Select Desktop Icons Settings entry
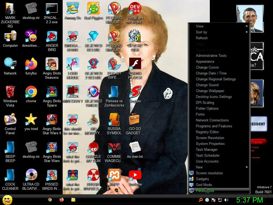Screen dimensions: 273x205 219,97
